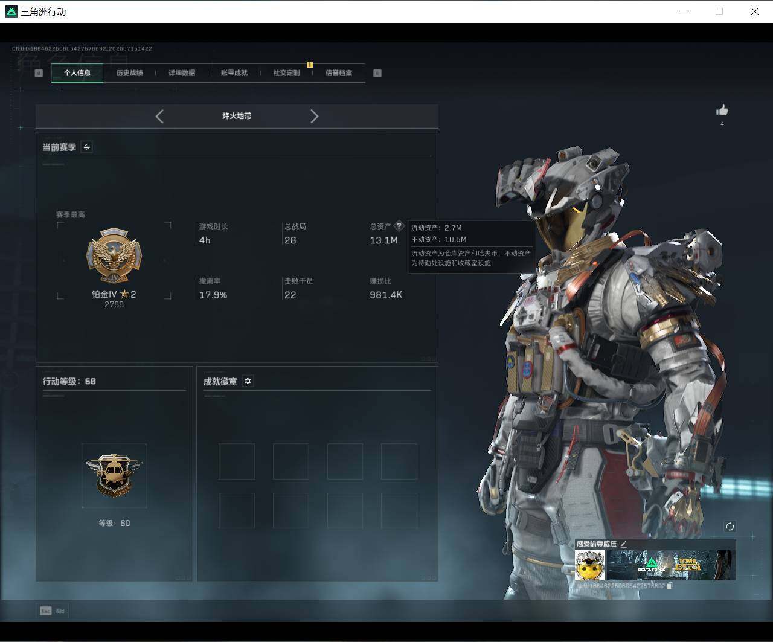Click the thumbs-up like icon
This screenshot has height=642, width=773.
click(722, 110)
